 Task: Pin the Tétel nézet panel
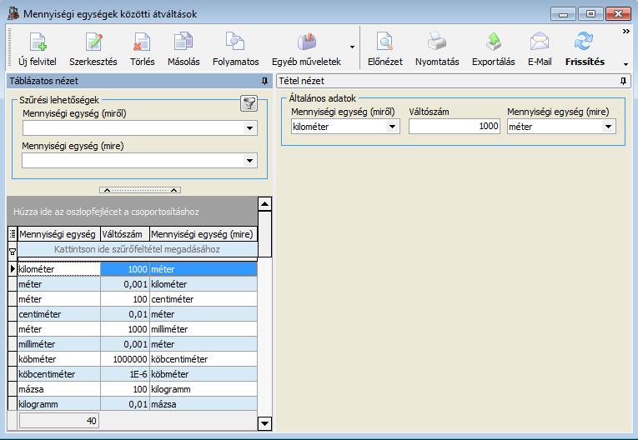pos(623,81)
